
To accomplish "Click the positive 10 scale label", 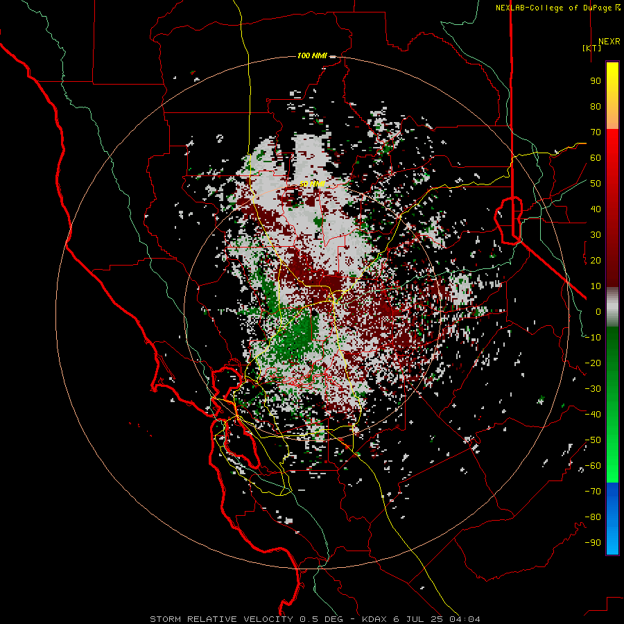I will pos(596,286).
